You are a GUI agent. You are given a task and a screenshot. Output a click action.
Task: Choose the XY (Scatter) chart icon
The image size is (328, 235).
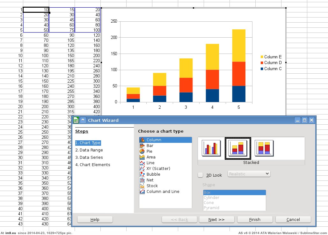142,169
